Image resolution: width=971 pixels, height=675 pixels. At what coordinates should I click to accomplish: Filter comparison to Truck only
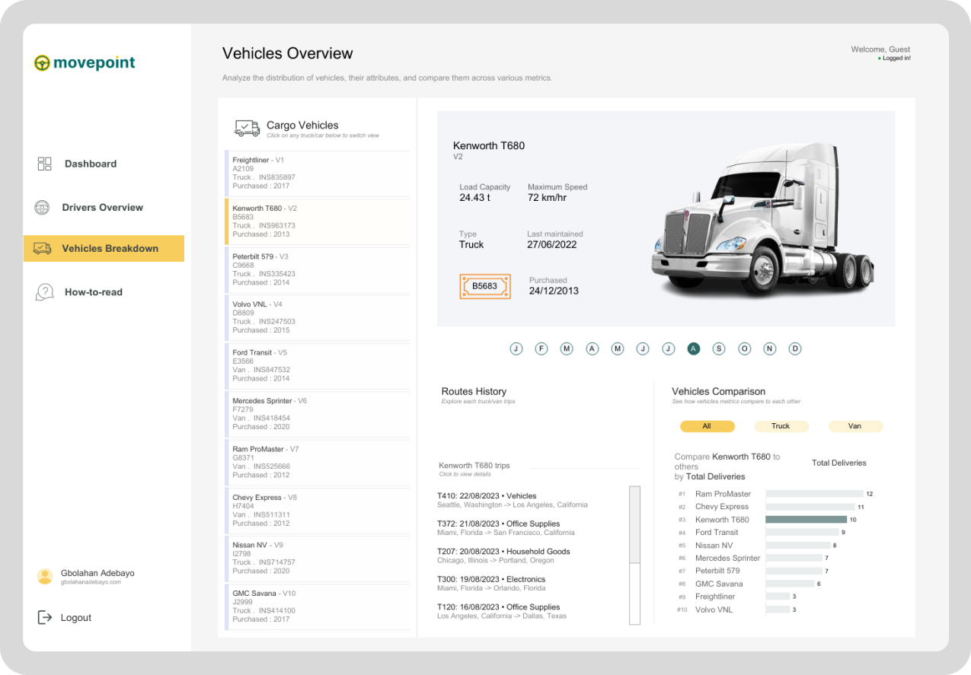click(x=781, y=426)
